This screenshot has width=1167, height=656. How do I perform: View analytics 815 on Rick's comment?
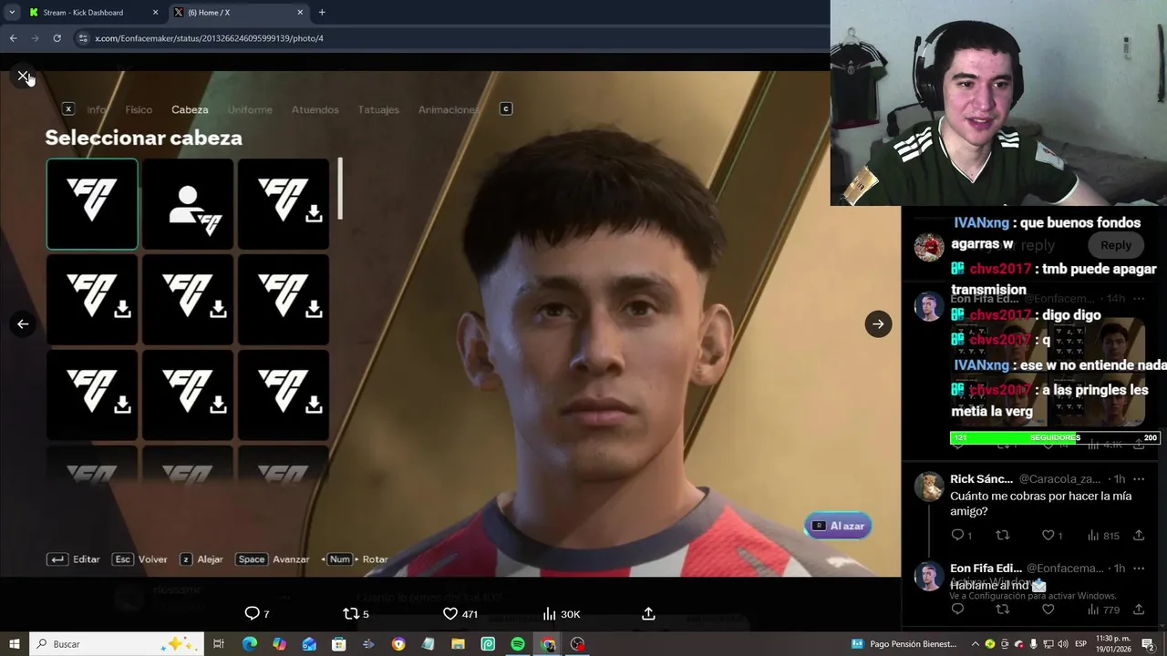point(1103,536)
